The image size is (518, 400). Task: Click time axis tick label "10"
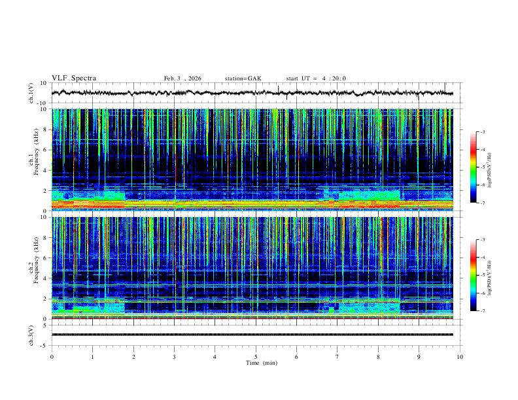[460, 357]
